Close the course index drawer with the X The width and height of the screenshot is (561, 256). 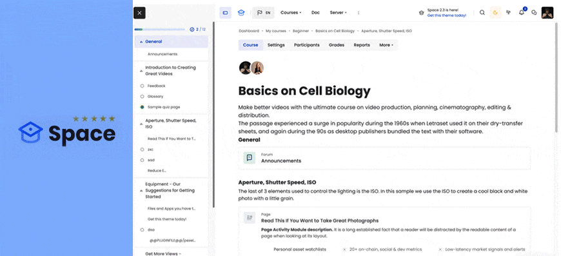point(139,13)
